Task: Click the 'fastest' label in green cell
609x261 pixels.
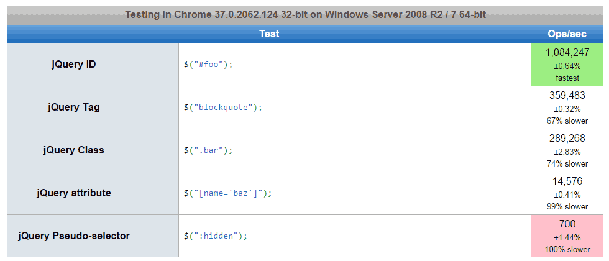Action: 567,78
